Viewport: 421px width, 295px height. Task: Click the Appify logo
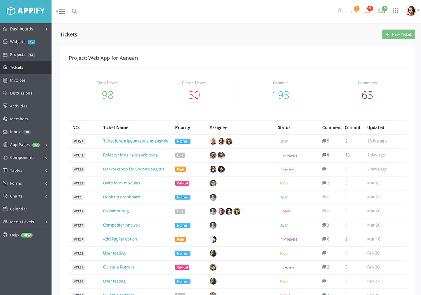(26, 11)
